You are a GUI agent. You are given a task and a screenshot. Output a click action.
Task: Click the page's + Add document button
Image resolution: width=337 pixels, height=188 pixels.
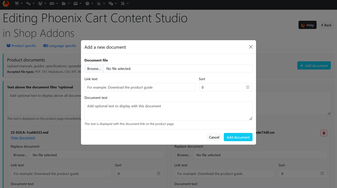click(314, 65)
